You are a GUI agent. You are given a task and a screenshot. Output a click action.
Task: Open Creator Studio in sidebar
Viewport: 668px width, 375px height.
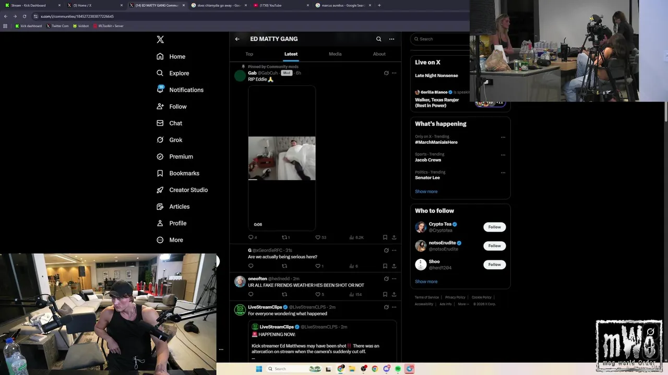pos(182,190)
